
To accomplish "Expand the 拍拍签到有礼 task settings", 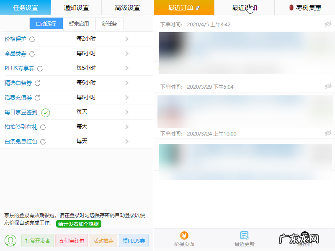I will 126,127.
